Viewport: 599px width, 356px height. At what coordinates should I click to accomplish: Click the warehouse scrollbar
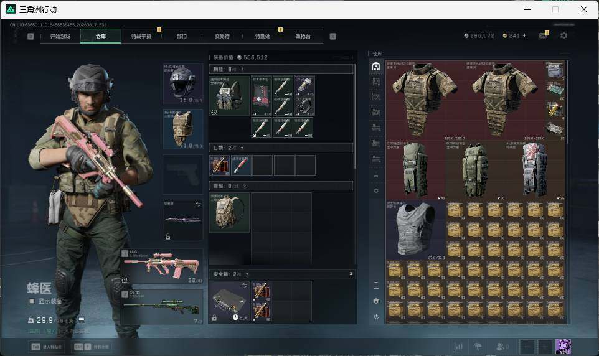[567, 102]
